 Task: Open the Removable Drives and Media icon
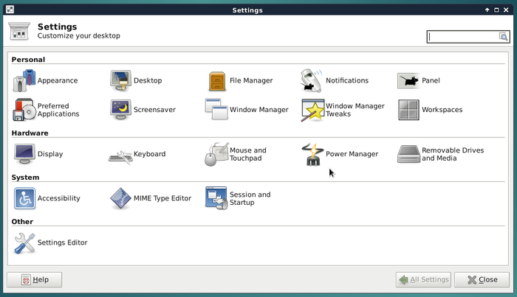tap(408, 154)
